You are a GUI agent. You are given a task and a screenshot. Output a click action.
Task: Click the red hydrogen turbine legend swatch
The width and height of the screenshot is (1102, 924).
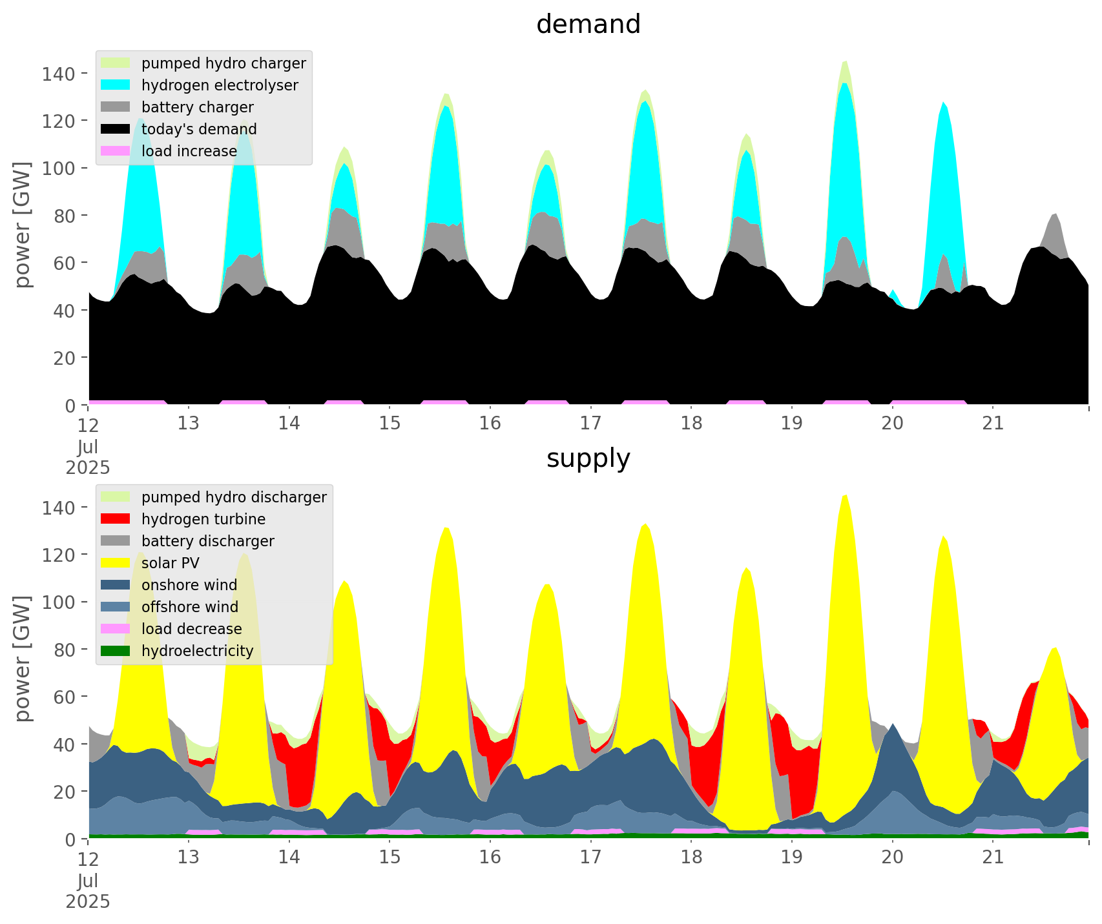click(116, 519)
